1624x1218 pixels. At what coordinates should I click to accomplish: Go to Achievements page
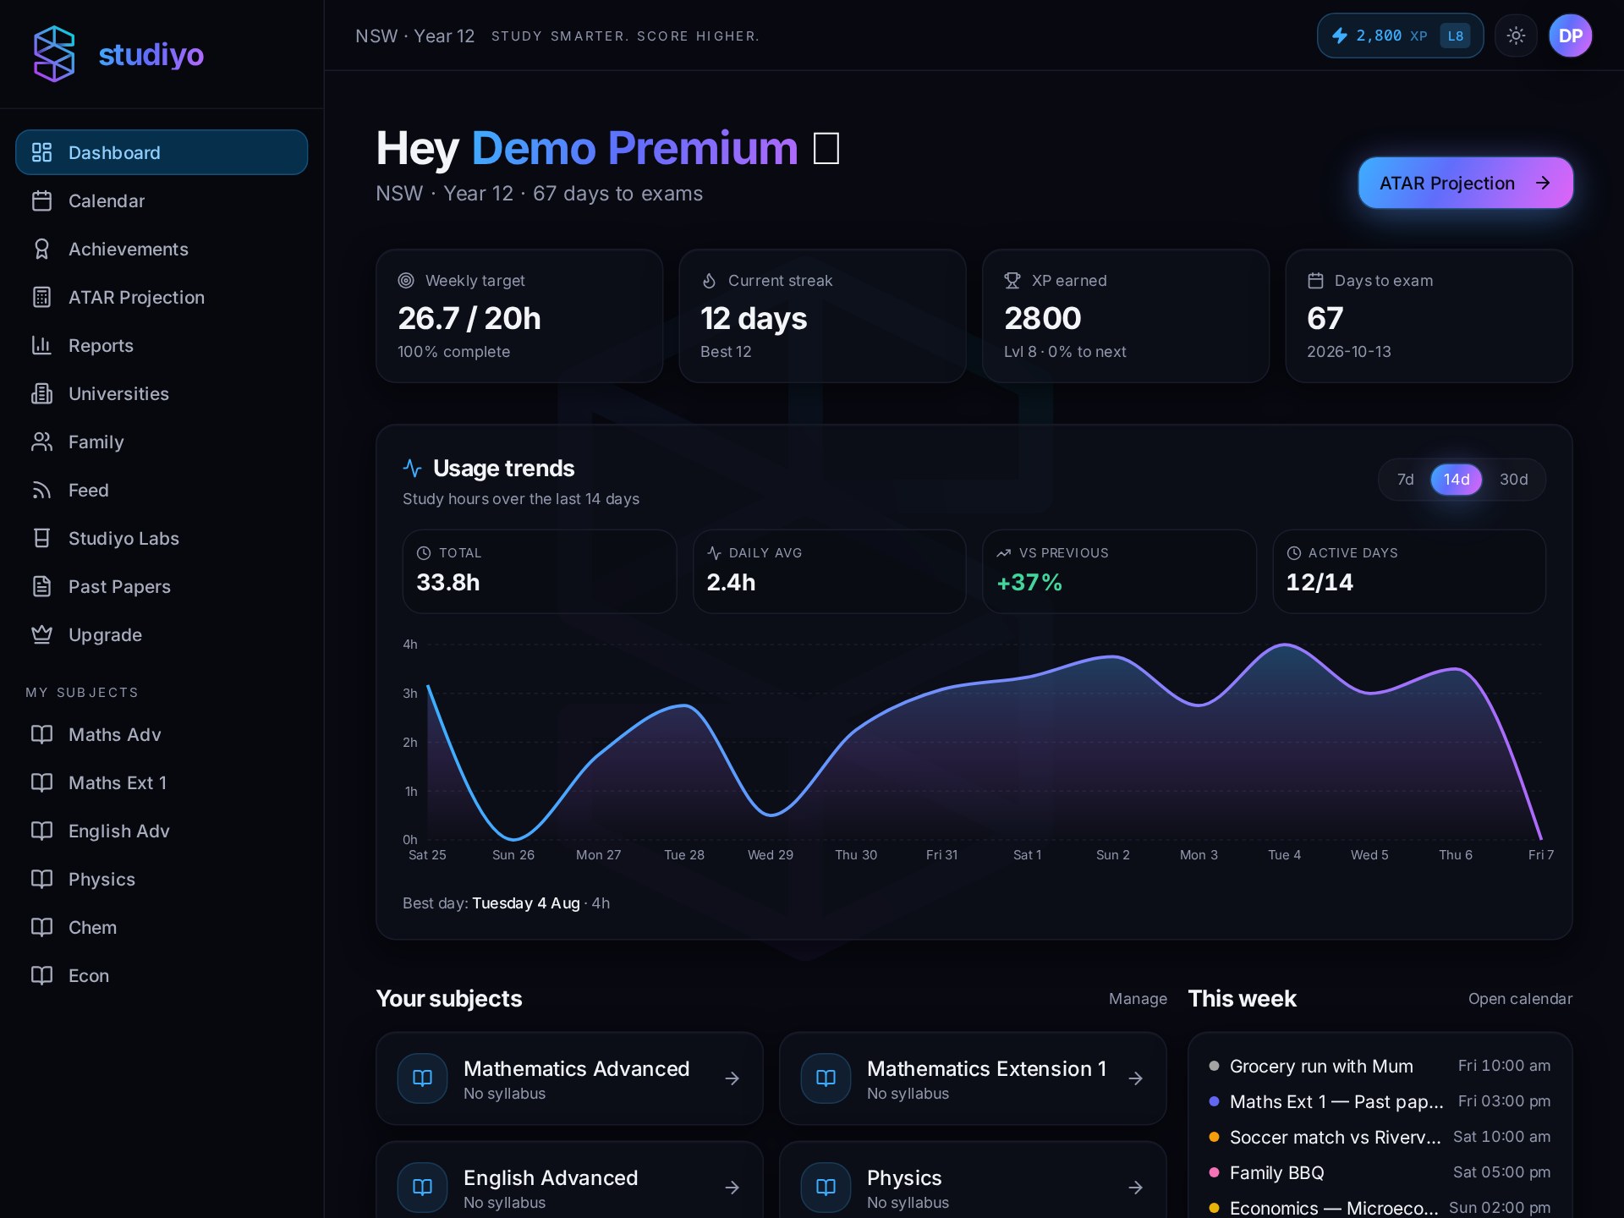[x=162, y=249]
